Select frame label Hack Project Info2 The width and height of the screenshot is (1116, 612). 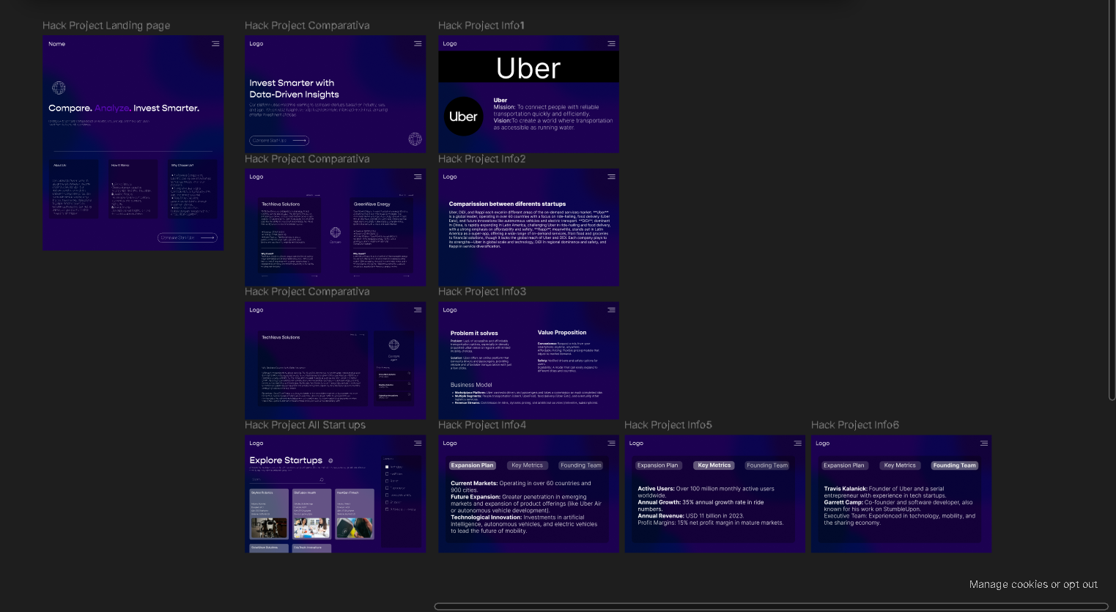click(482, 159)
